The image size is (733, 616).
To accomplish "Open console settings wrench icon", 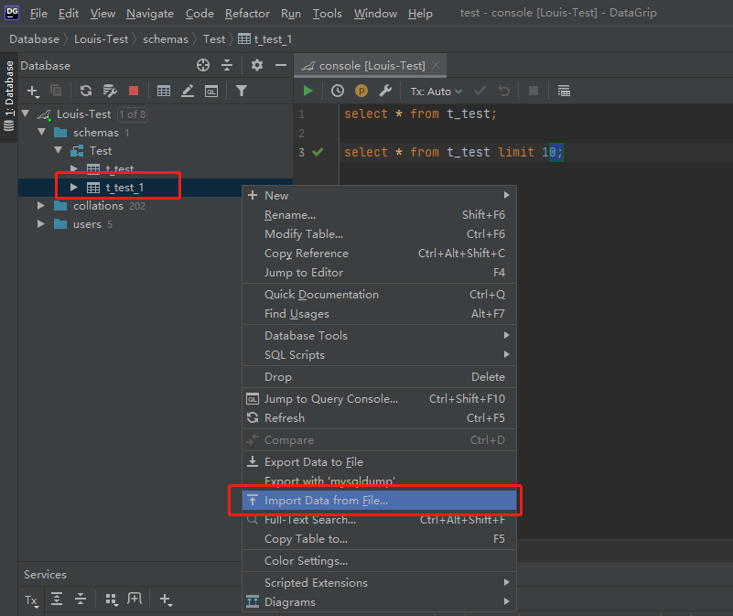I will point(385,91).
